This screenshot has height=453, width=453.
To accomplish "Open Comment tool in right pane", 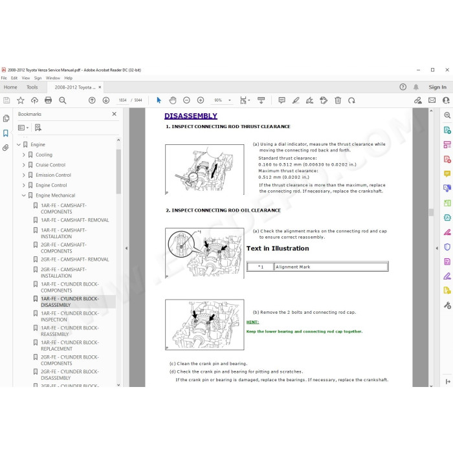I will [x=447, y=173].
